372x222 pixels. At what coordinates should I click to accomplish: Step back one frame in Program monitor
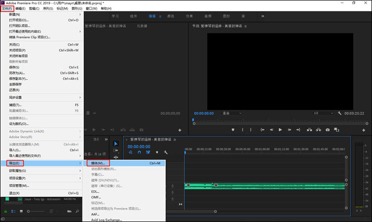tap(271, 130)
